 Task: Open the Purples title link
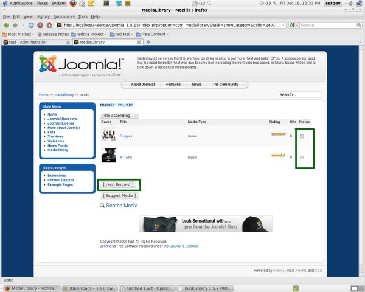(126, 136)
